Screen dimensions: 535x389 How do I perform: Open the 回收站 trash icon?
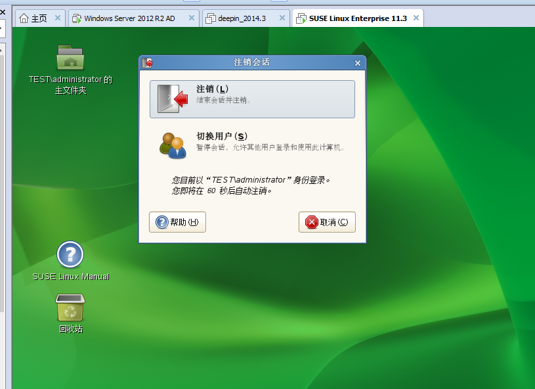(x=70, y=308)
